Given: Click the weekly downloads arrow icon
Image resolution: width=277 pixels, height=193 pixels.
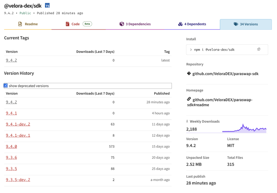Looking at the screenshot, I should pyautogui.click(x=187, y=121).
